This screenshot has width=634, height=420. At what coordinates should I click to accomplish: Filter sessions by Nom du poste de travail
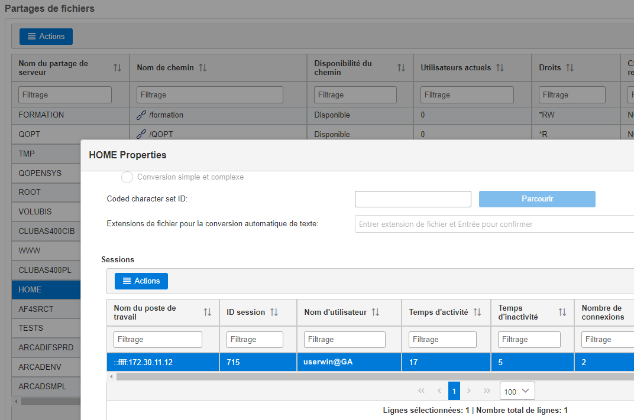(158, 340)
